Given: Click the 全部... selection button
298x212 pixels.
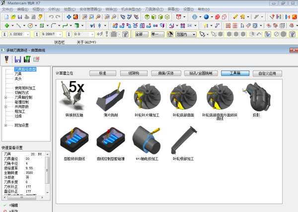Looking at the screenshot, I should pyautogui.click(x=142, y=34).
